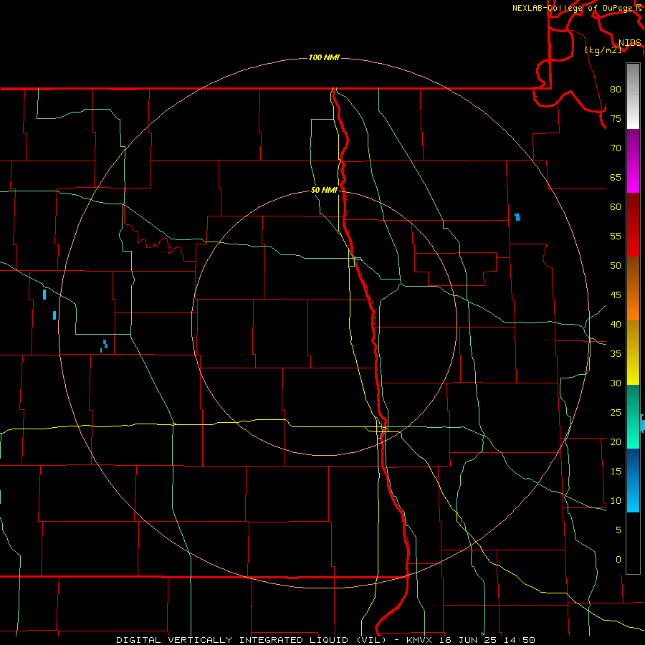This screenshot has height=645, width=645.
Task: Select the 15 value on the VIL scale
Action: pos(616,471)
